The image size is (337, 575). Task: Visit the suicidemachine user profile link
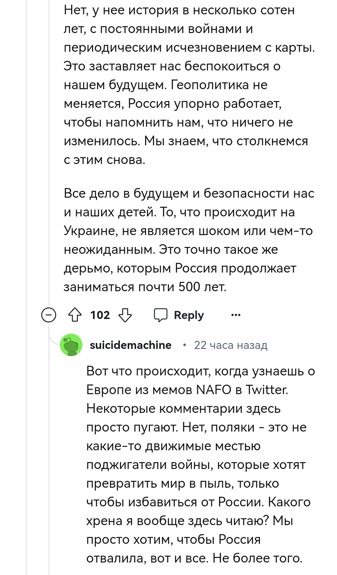pos(130,345)
